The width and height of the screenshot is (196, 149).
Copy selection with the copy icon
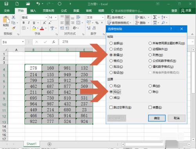pos(13,23)
